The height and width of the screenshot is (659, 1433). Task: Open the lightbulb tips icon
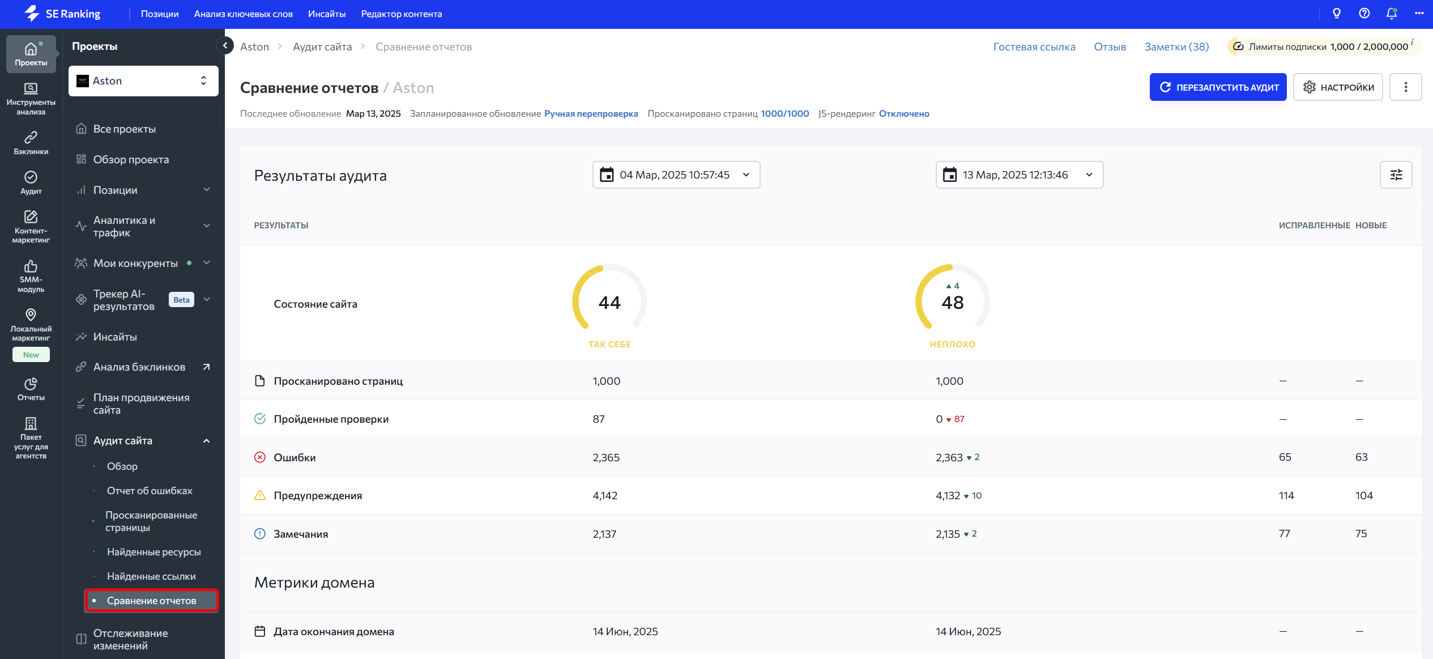coord(1337,14)
